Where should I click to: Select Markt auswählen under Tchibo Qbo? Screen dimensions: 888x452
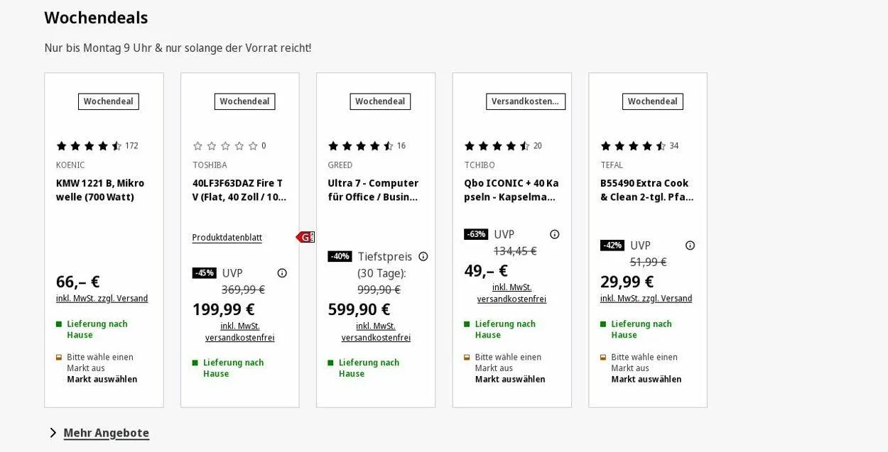pyautogui.click(x=510, y=380)
